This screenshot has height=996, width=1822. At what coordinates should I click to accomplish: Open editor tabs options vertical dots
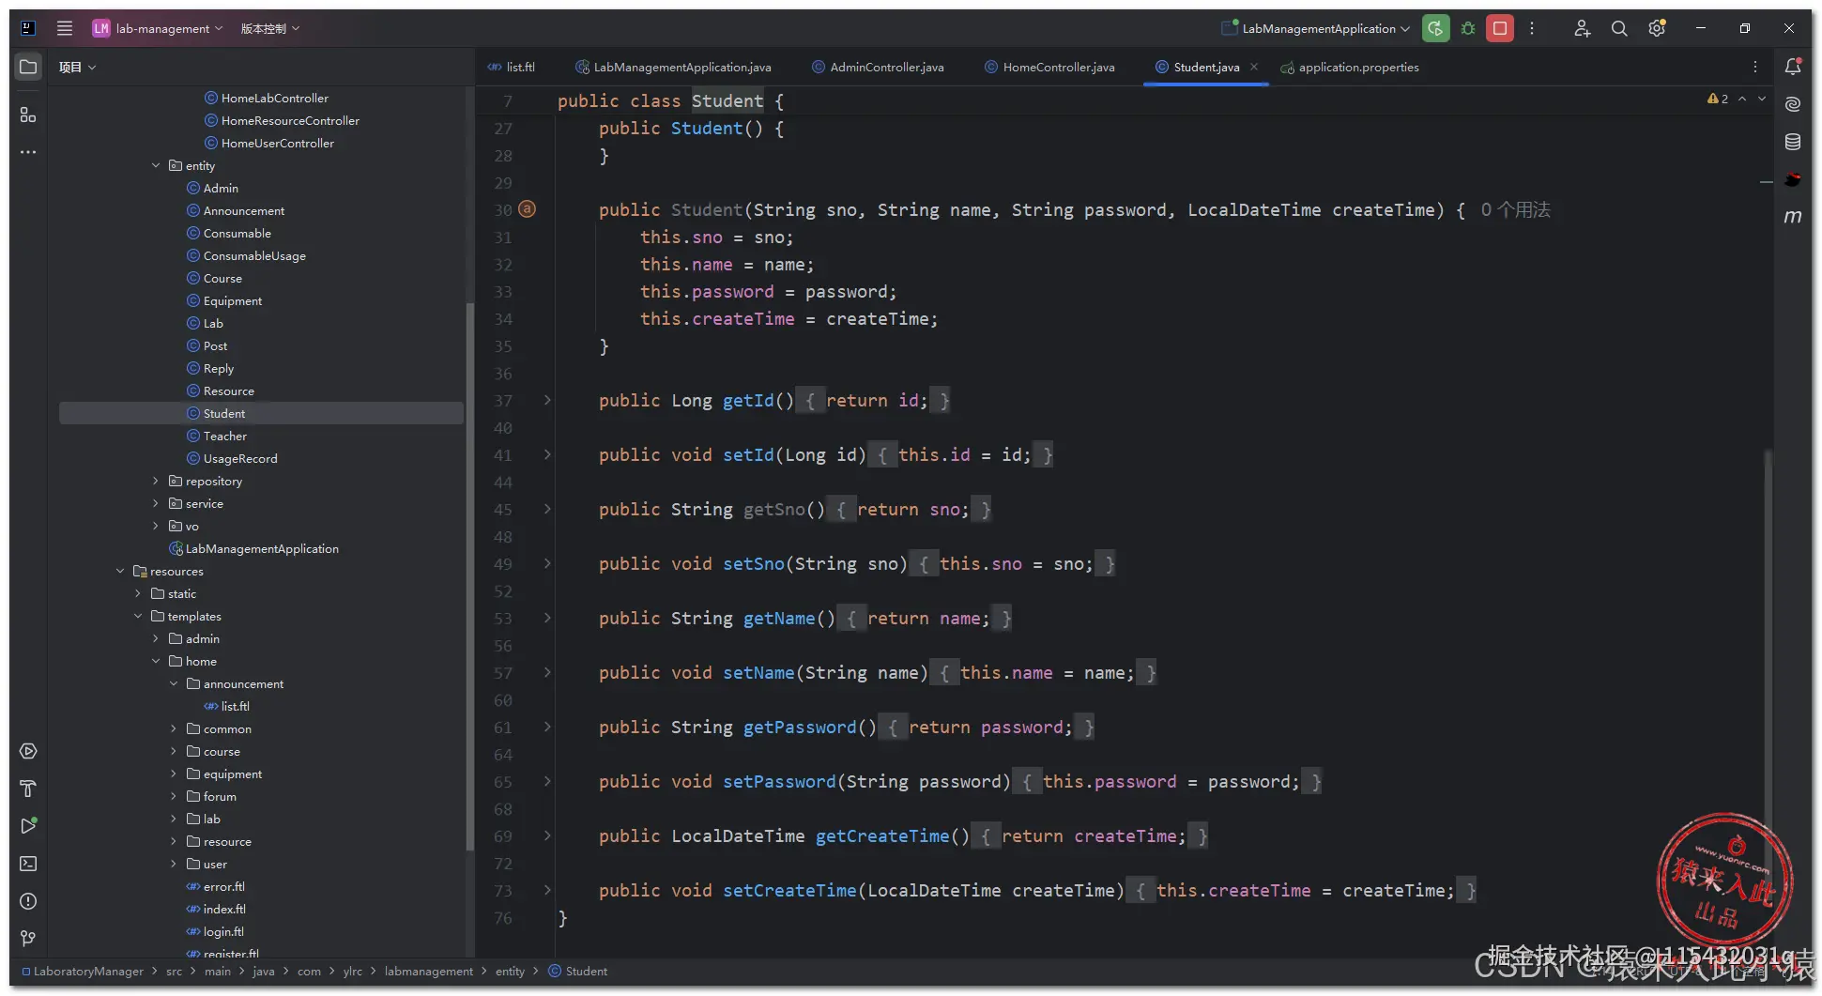[x=1755, y=67]
